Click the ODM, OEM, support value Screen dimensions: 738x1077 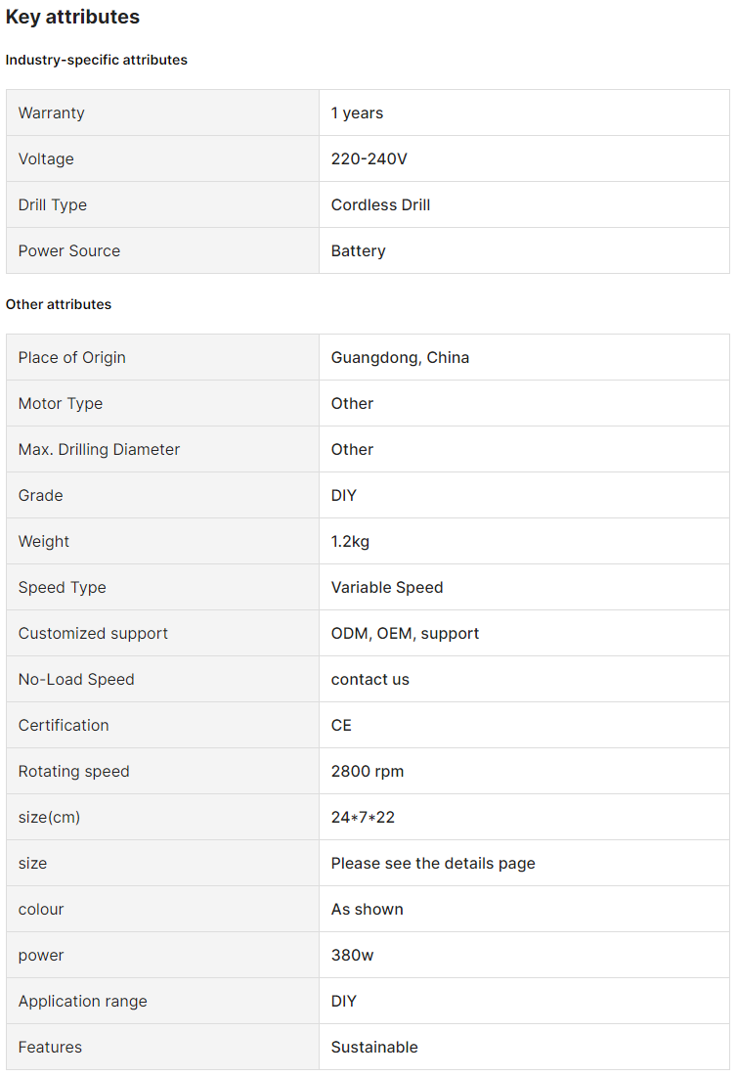point(405,634)
